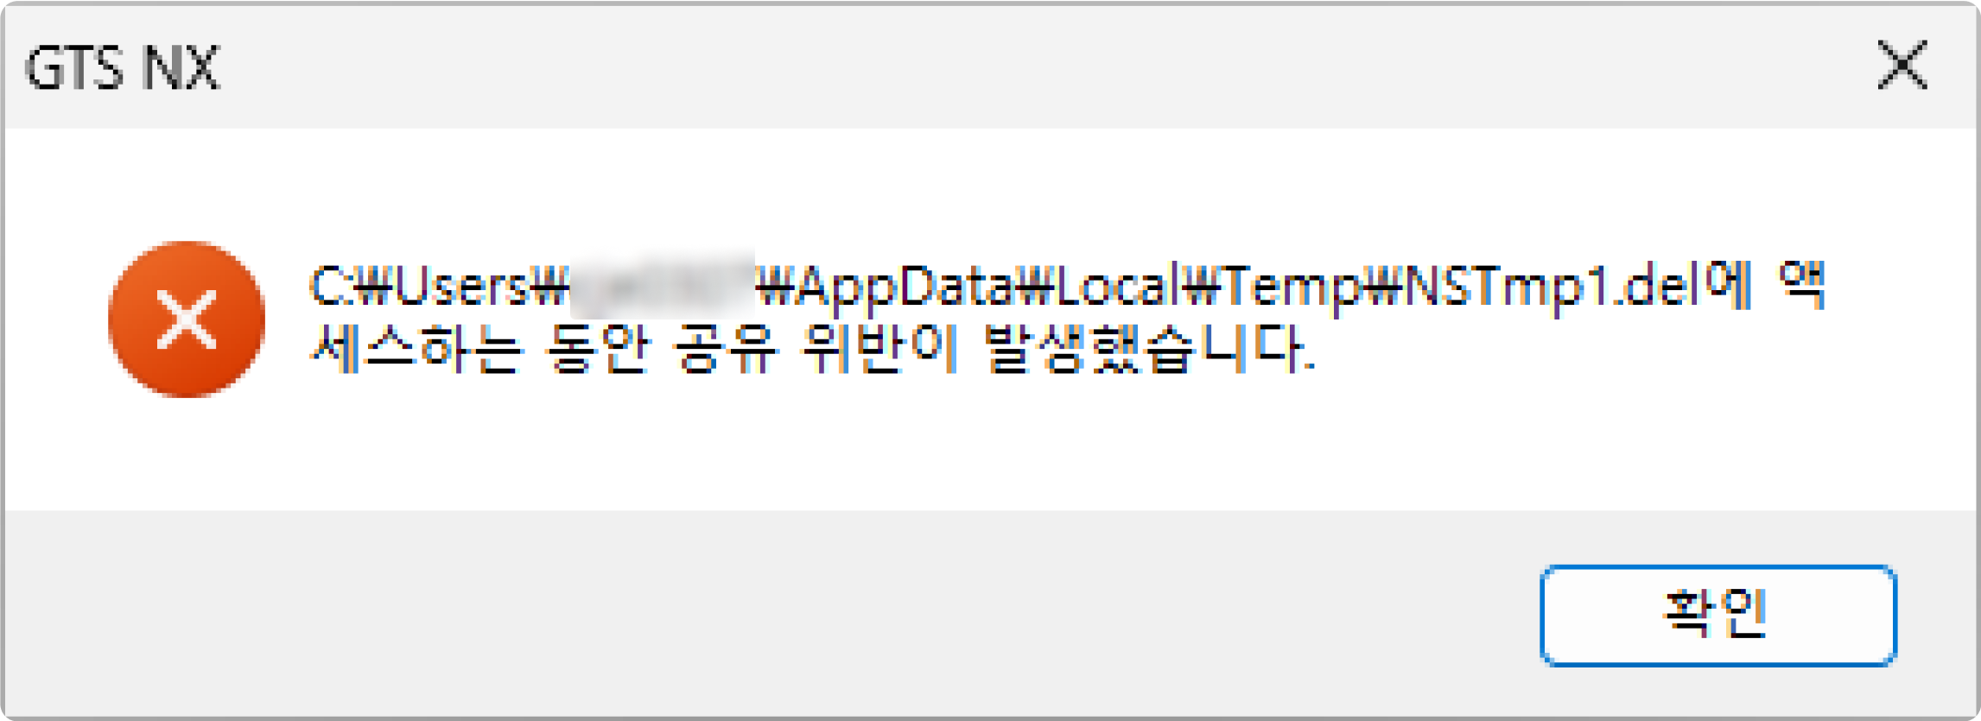Click the word 동안 in the error message
The image size is (1981, 721).
coord(598,349)
